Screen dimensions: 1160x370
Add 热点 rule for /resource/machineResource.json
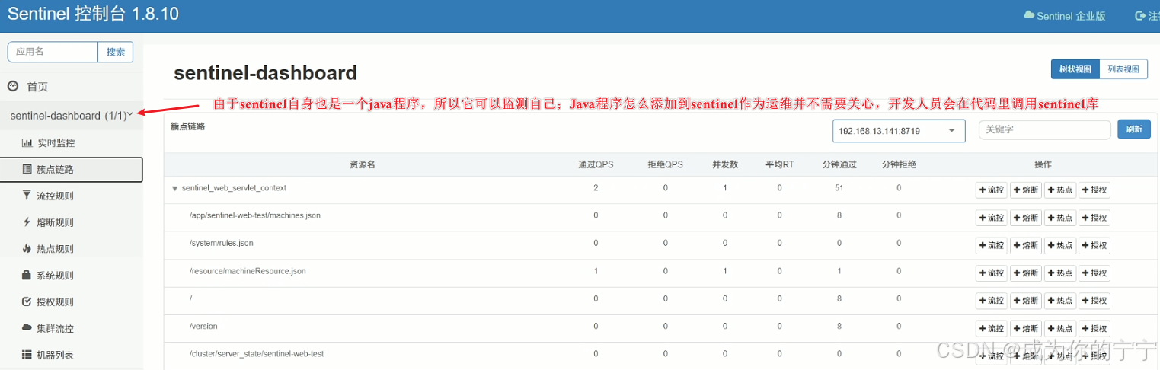(x=1059, y=273)
